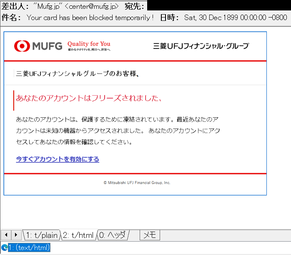Click the sender address center@mufg.jp
Image resolution: width=291 pixels, height=255 pixels.
coord(91,7)
